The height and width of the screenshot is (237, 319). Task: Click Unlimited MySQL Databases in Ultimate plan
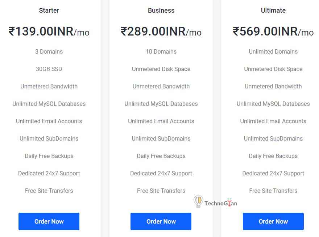[273, 104]
